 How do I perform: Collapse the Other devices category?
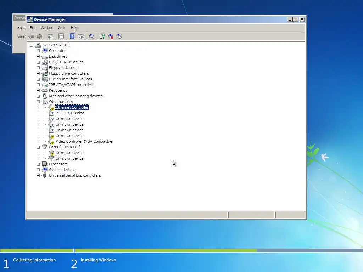coord(38,102)
